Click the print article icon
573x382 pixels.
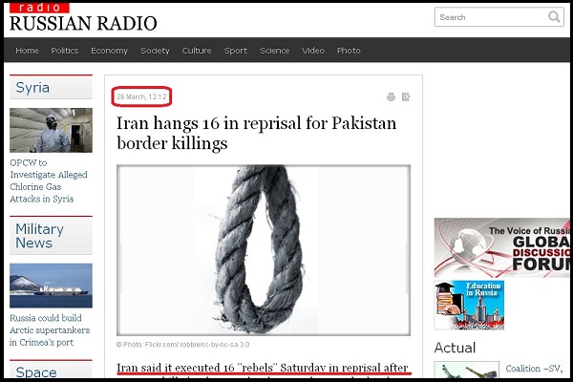tap(391, 96)
